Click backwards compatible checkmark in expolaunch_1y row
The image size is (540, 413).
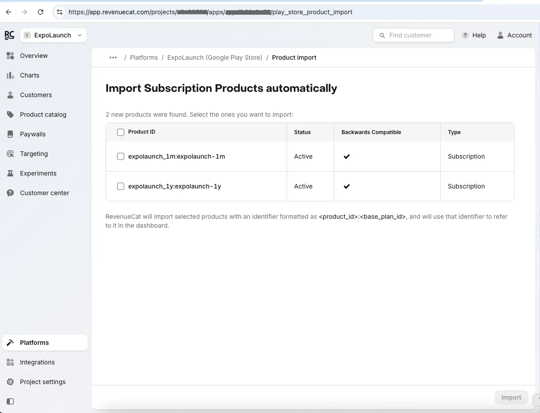coord(347,186)
